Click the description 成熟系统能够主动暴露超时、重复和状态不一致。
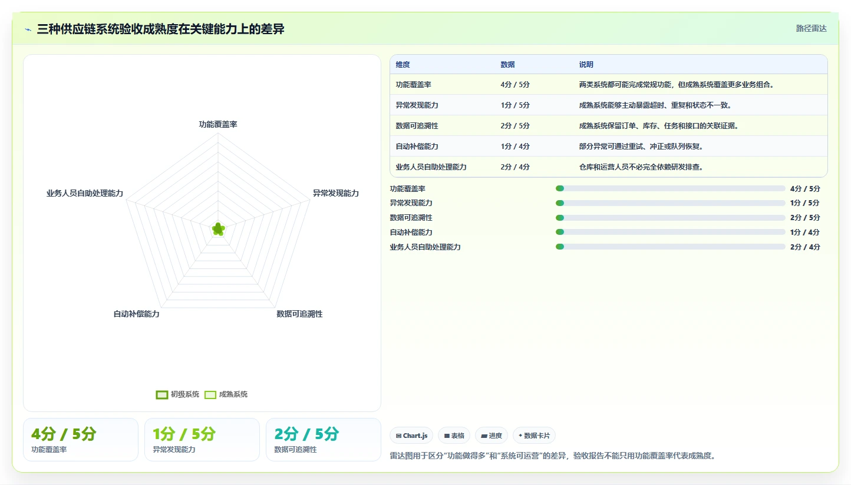The height and width of the screenshot is (485, 851). tap(655, 105)
